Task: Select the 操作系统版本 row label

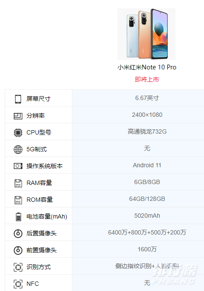Action: tap(44, 166)
